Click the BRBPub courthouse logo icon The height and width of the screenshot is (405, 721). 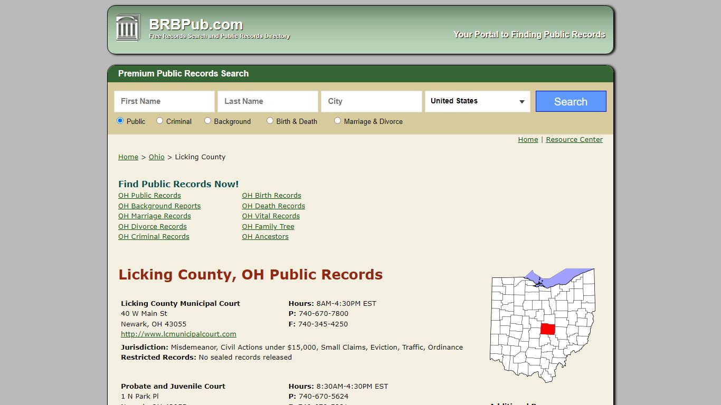(x=128, y=27)
